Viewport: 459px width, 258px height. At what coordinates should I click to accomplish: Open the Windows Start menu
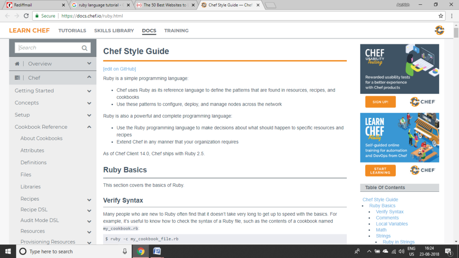[8, 251]
